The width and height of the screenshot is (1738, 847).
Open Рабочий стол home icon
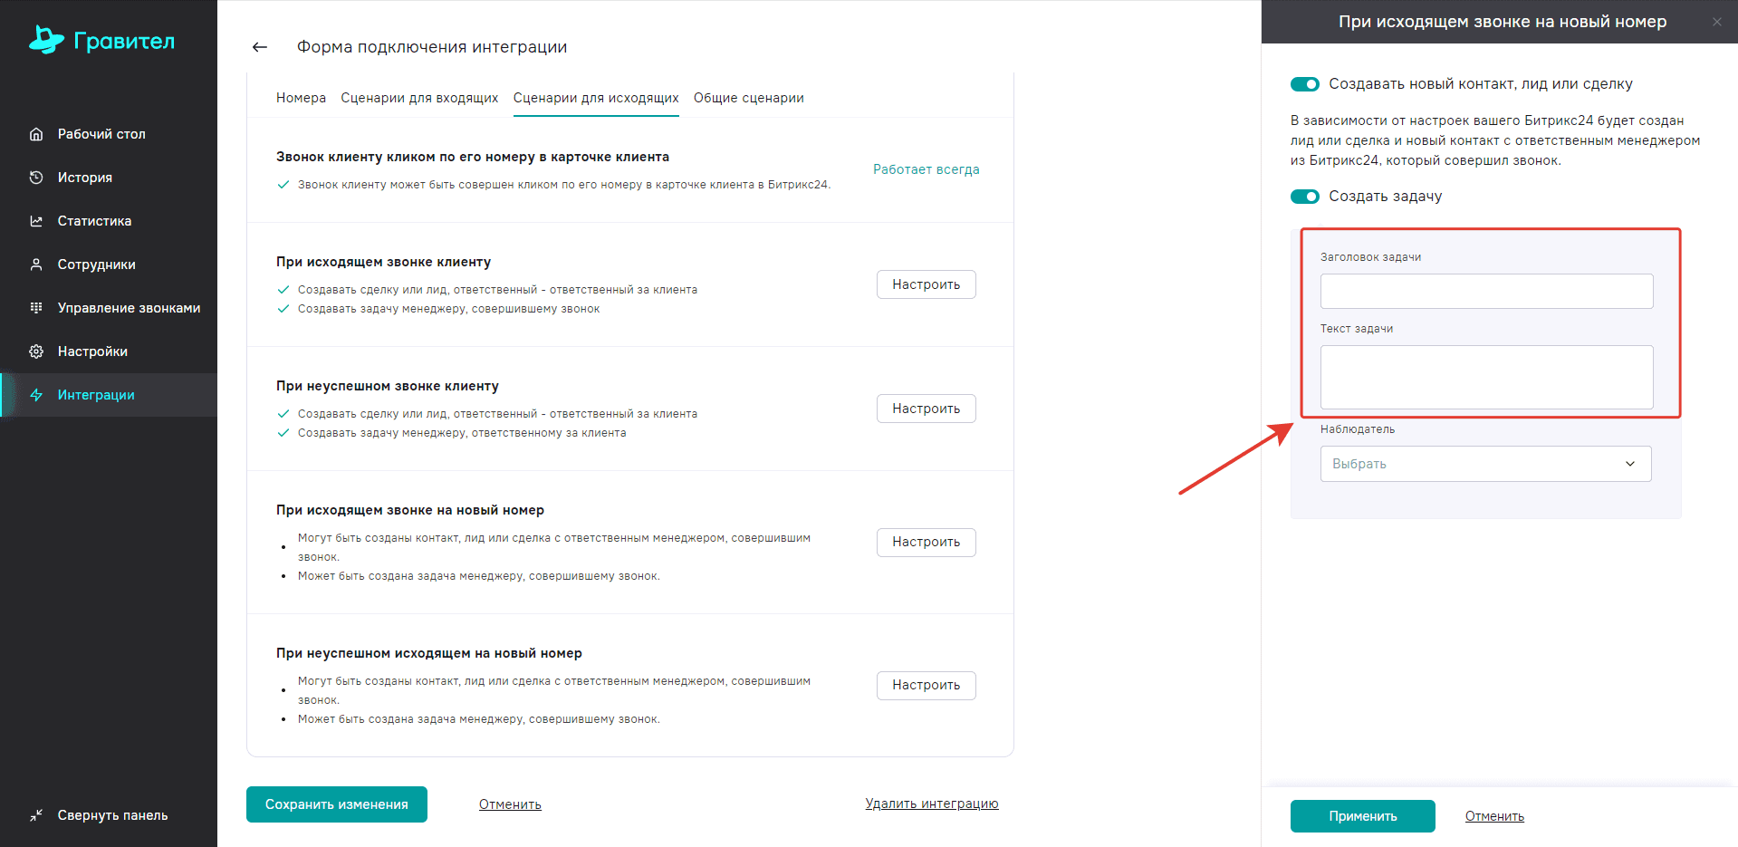point(36,134)
